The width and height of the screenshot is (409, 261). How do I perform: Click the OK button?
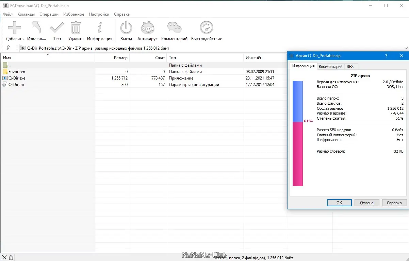point(339,203)
